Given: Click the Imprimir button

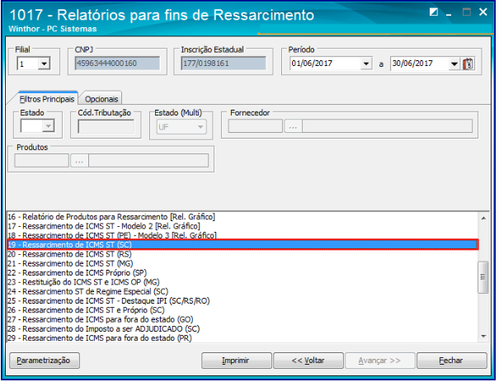Looking at the screenshot, I should click(x=236, y=361).
